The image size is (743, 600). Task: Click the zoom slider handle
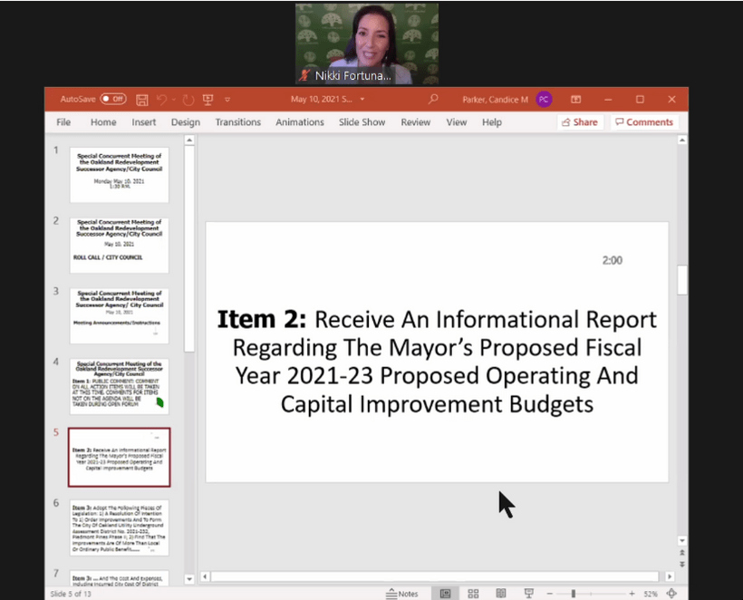(573, 594)
